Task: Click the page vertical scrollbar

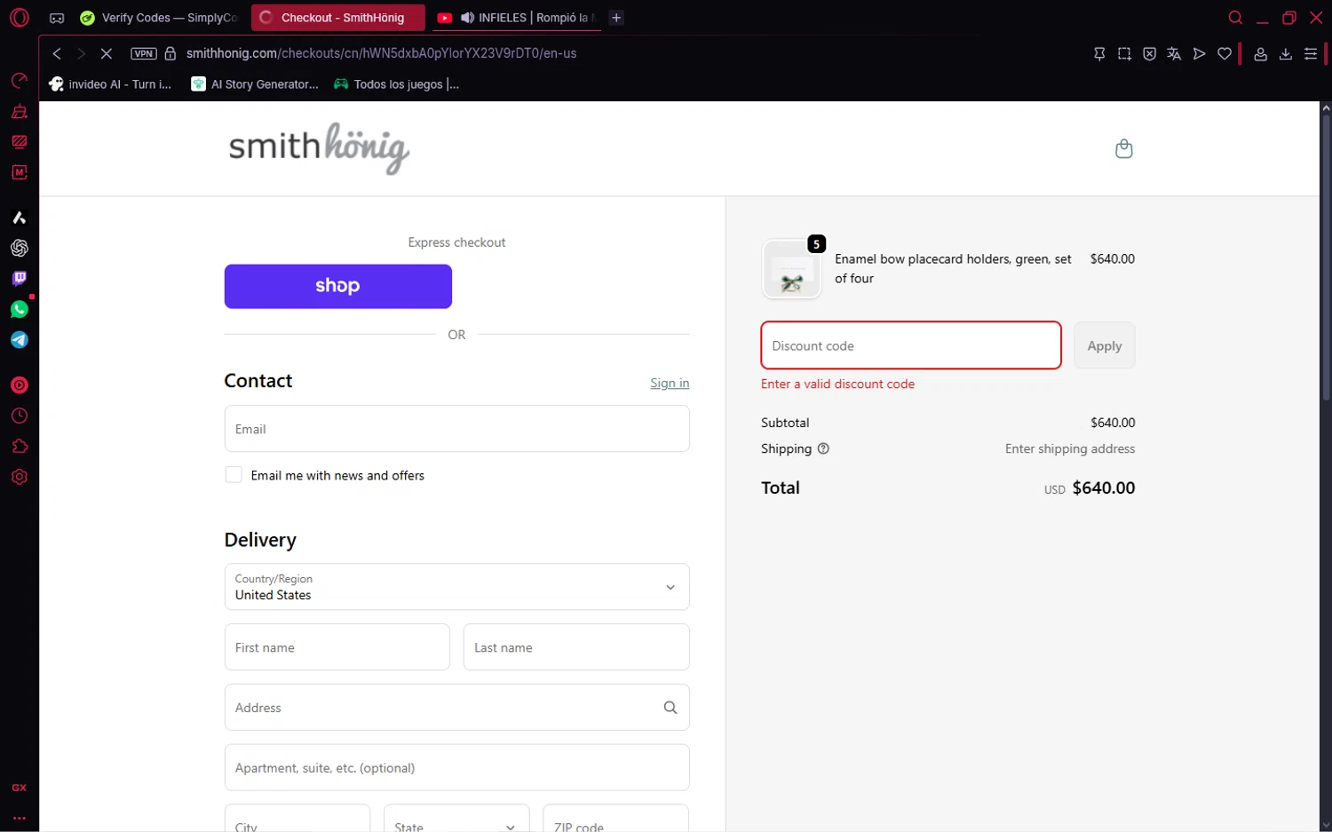Action: pos(1326,258)
